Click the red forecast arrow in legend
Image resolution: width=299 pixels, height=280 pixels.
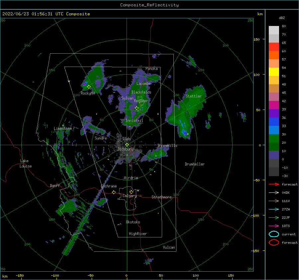tap(274, 184)
